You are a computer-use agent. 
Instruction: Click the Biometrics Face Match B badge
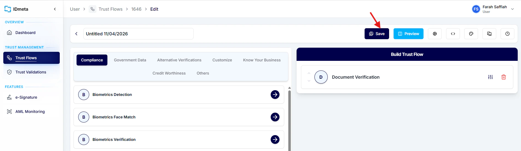[84, 117]
